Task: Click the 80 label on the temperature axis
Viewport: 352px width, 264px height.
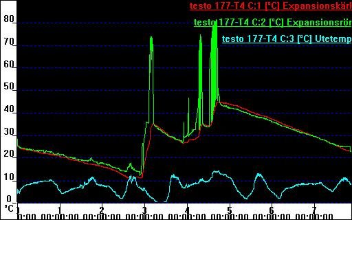Action: pos(9,19)
